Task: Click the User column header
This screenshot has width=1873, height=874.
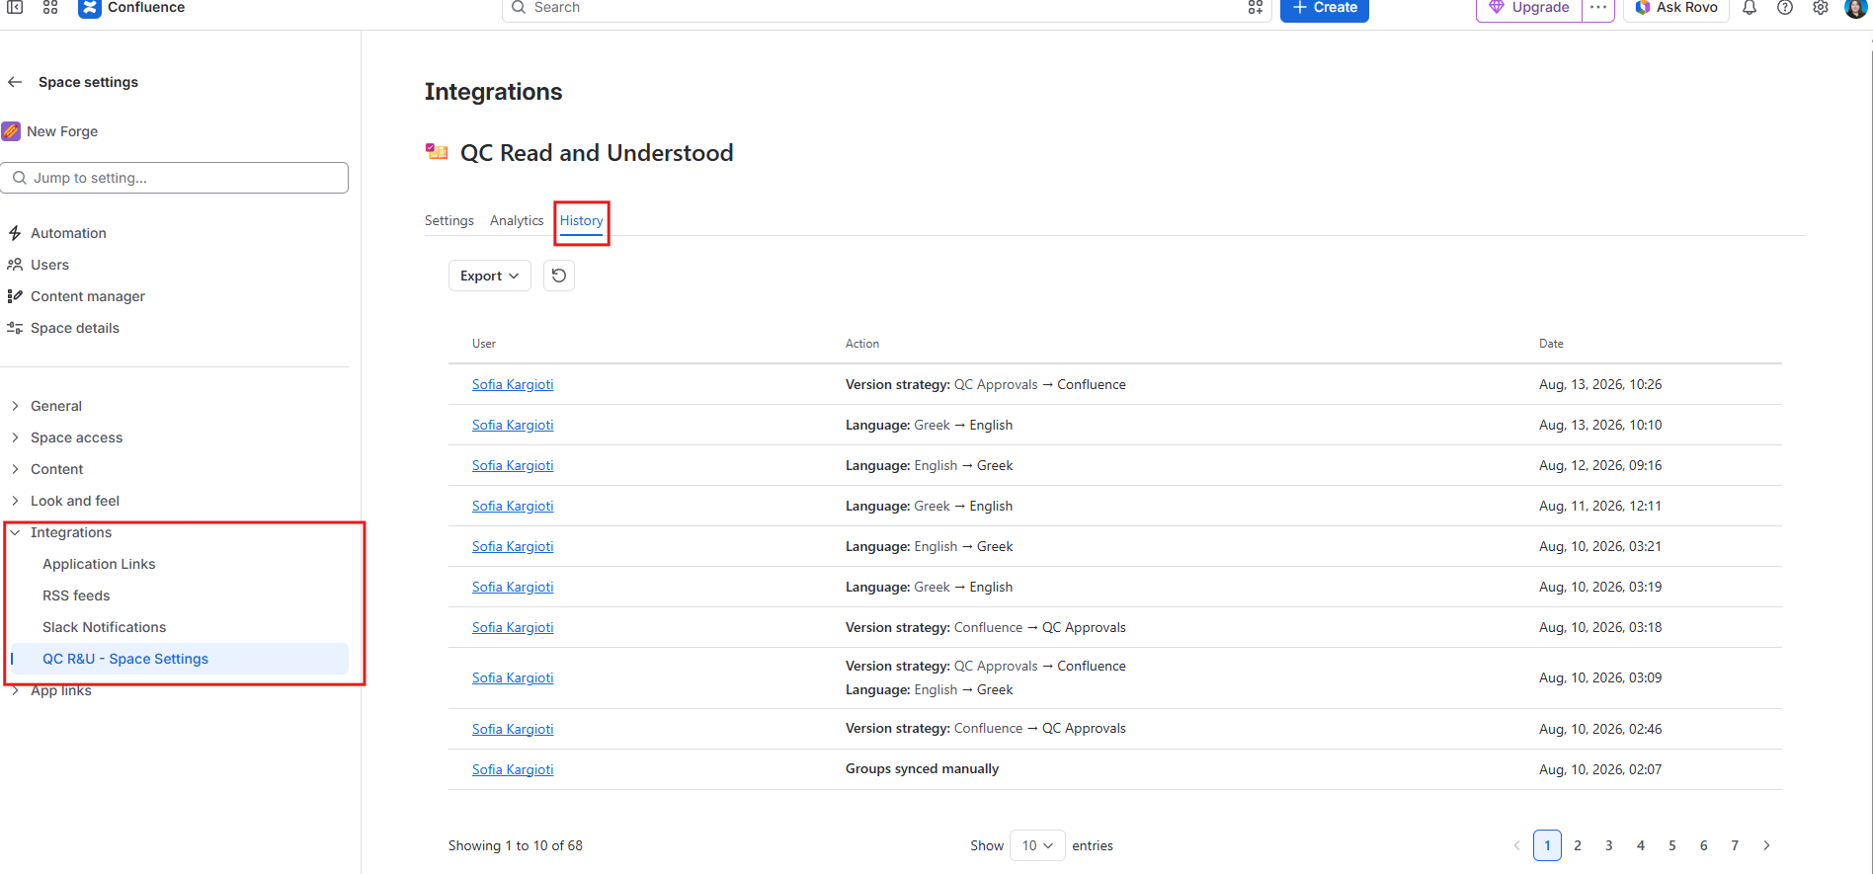Action: (x=484, y=344)
